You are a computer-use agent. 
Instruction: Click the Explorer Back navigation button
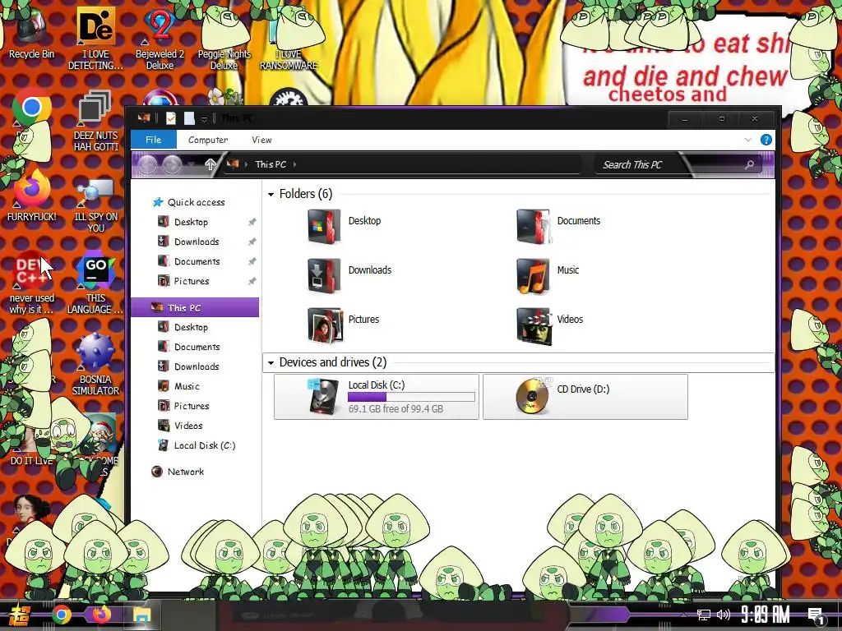click(147, 164)
